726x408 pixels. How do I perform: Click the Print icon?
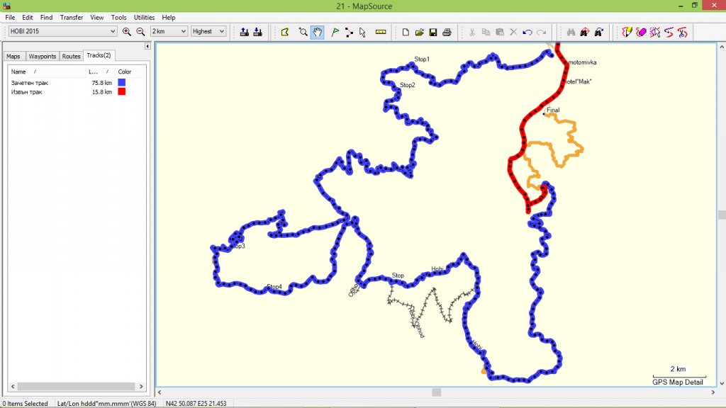447,32
